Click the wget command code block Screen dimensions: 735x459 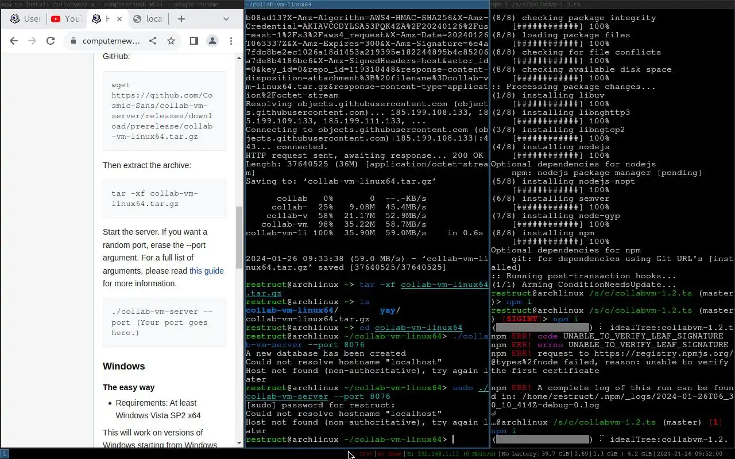[x=164, y=111]
